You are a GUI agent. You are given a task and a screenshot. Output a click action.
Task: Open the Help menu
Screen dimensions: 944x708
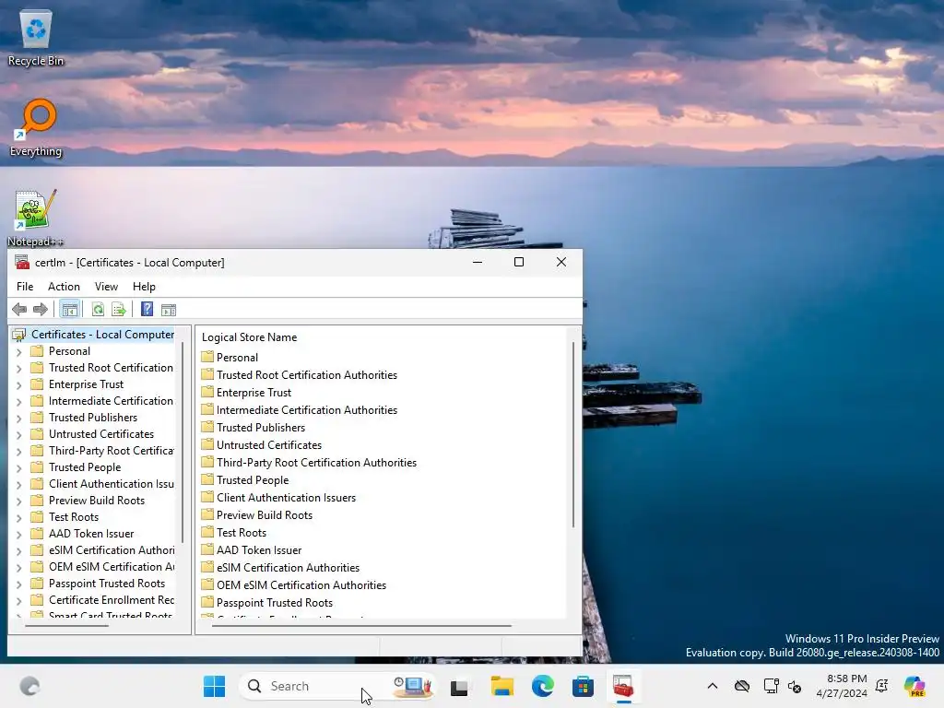(x=144, y=287)
